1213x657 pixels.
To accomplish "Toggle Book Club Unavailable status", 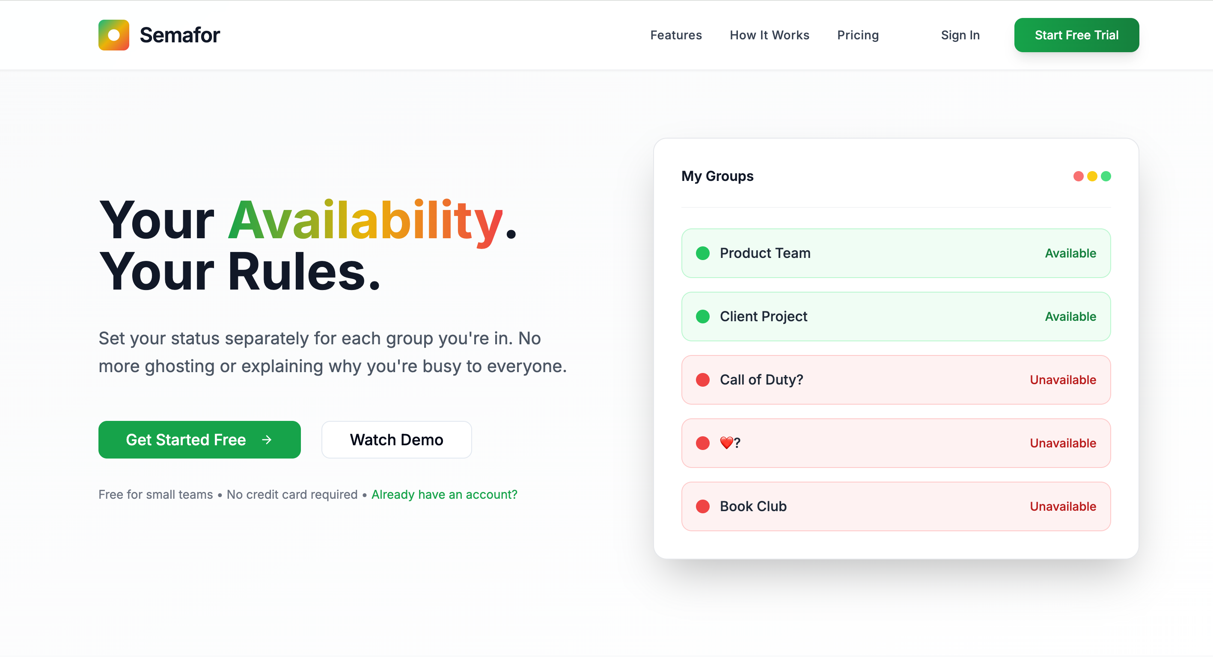I will pyautogui.click(x=1063, y=506).
